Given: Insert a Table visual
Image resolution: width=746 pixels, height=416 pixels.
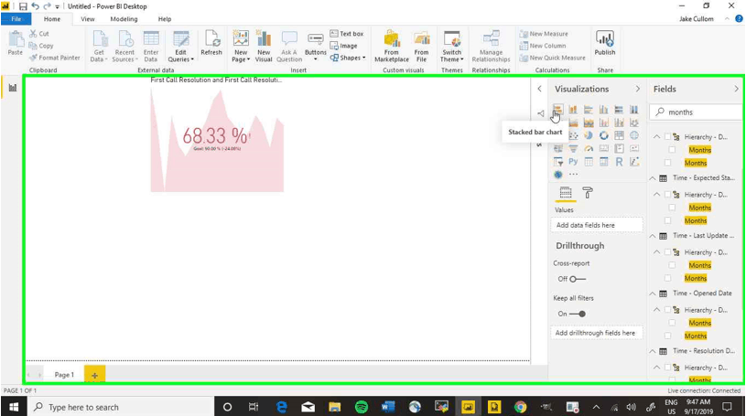Looking at the screenshot, I should coord(589,162).
